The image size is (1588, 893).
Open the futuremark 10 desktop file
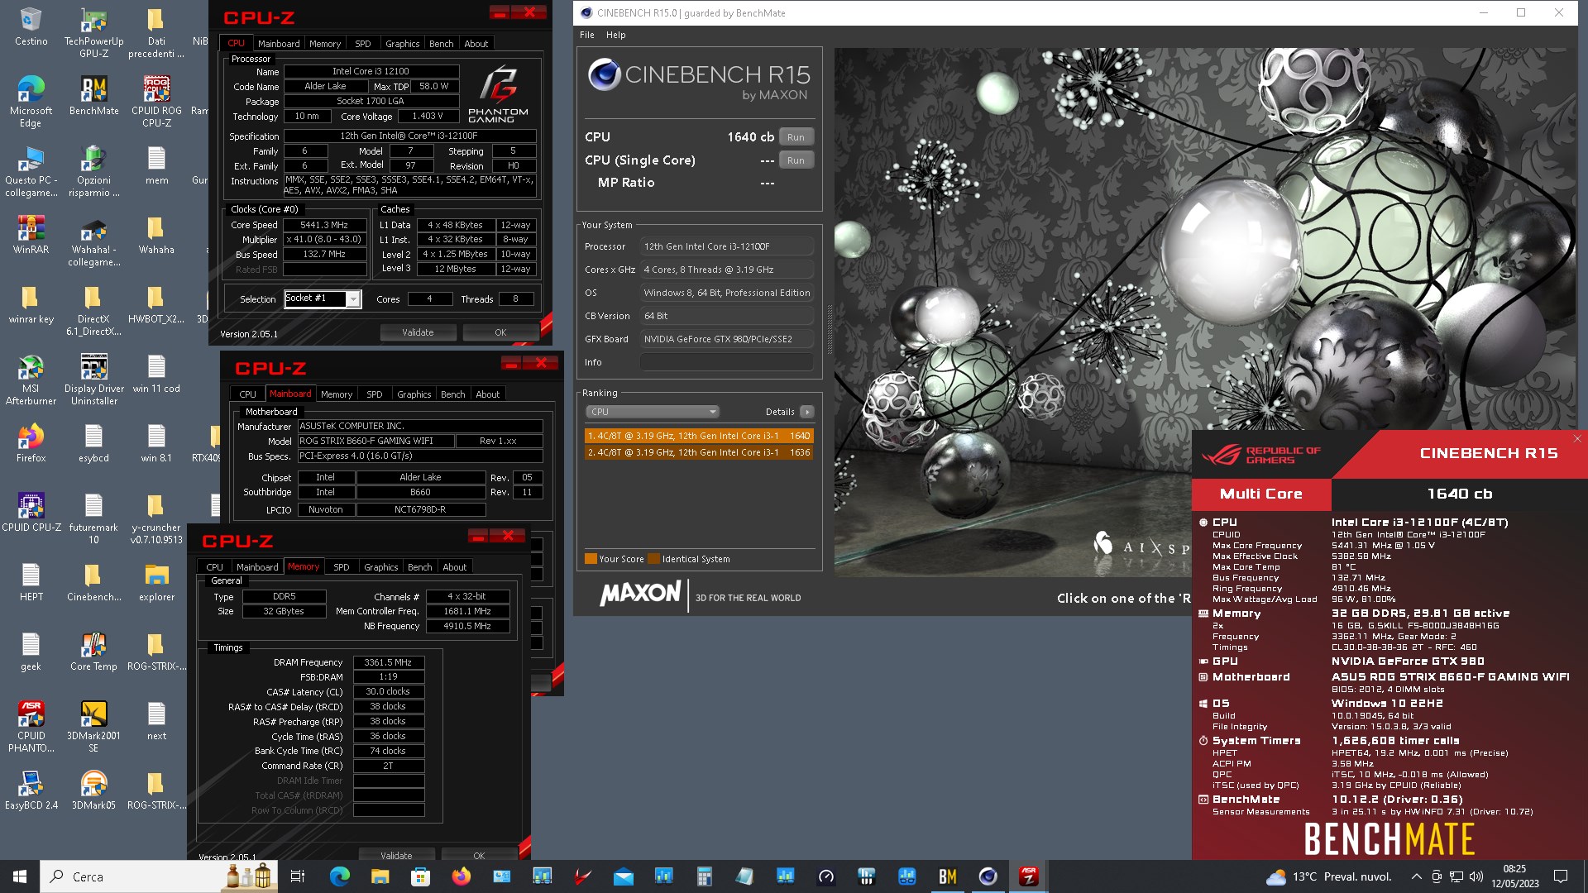[x=93, y=519]
